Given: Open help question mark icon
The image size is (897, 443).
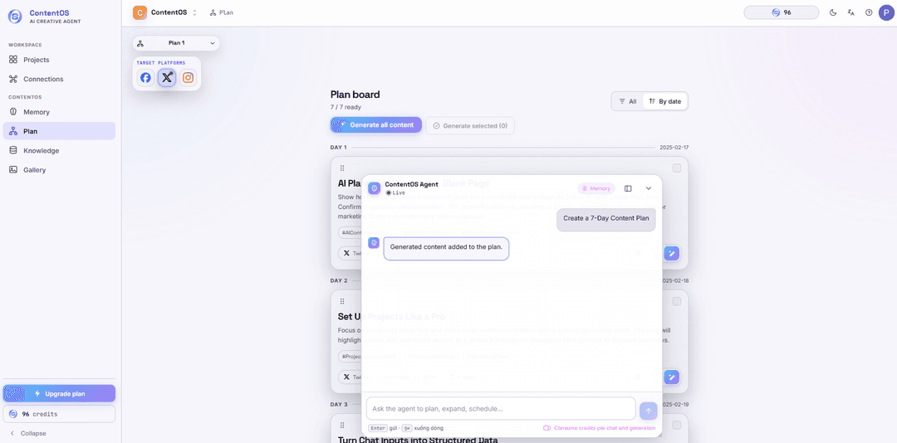Looking at the screenshot, I should point(869,12).
